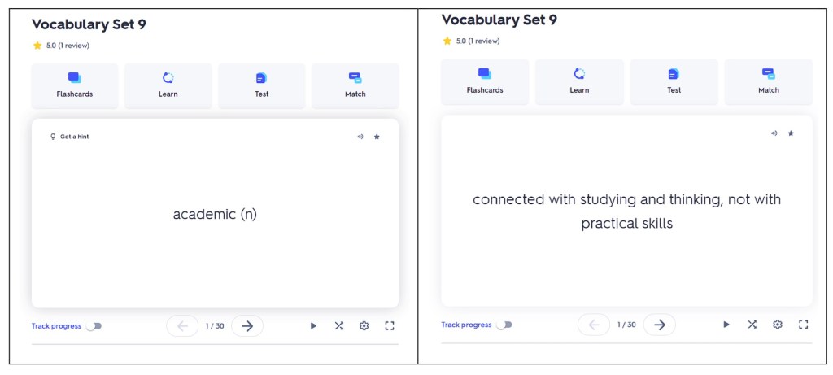This screenshot has width=833, height=375.
Task: Expand the 'academic (n)' flashcard view to fullscreen
Action: coord(390,326)
